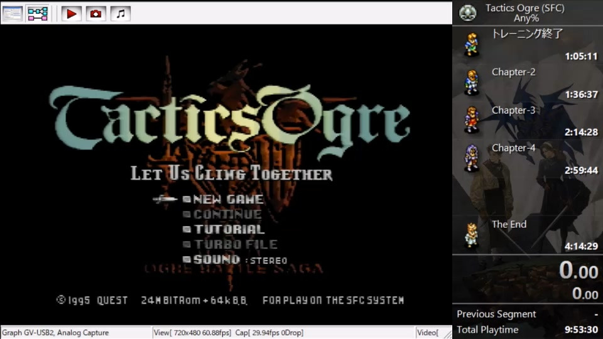Click the Tactics Ogre (SFC) title text

(525, 8)
